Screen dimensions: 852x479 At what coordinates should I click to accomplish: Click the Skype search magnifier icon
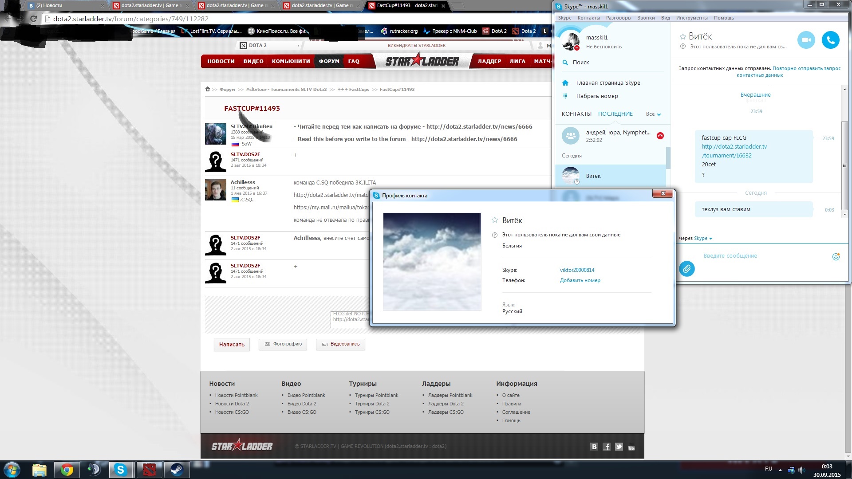[565, 63]
